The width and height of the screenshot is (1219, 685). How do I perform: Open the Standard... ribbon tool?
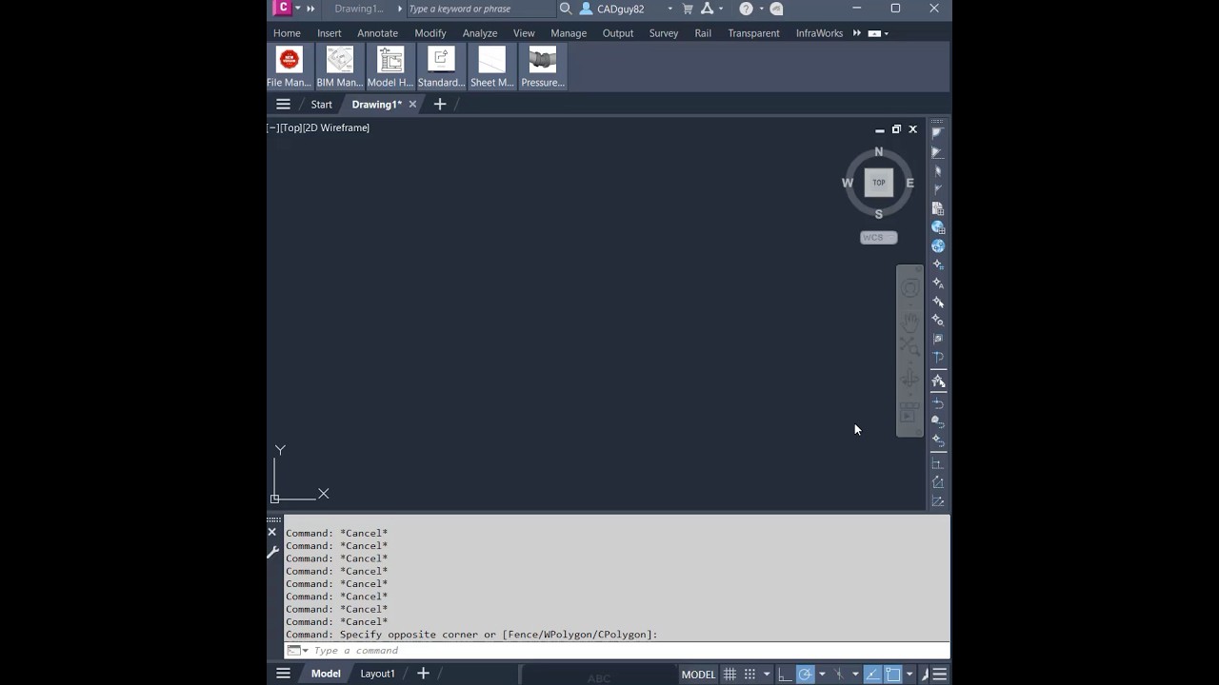(441, 67)
